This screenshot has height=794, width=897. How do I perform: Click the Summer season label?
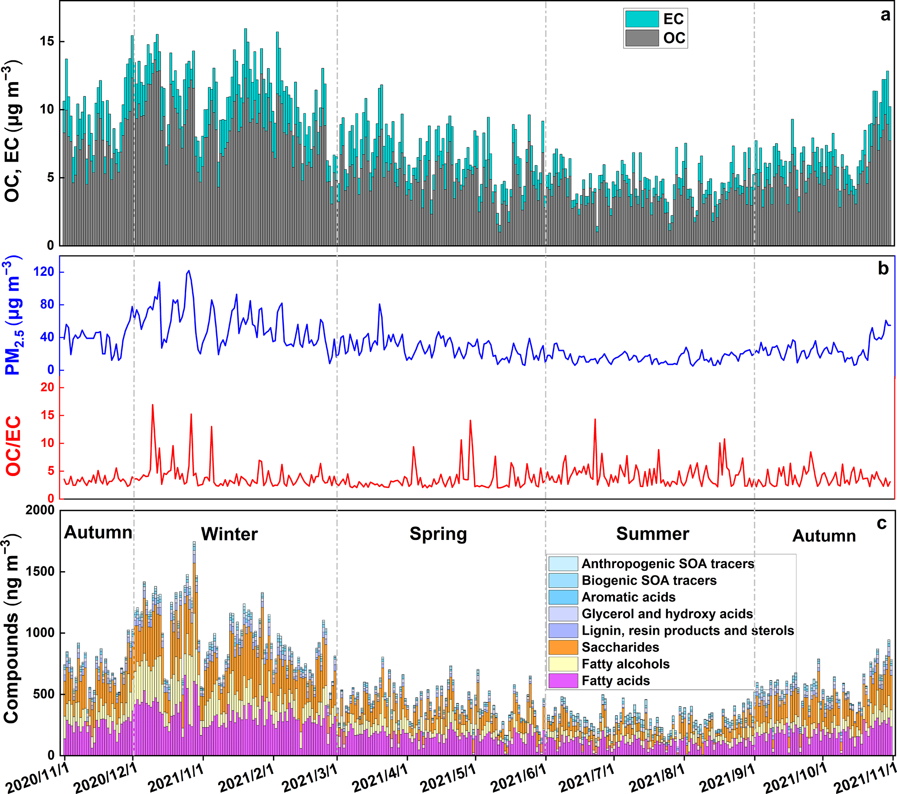pos(653,534)
